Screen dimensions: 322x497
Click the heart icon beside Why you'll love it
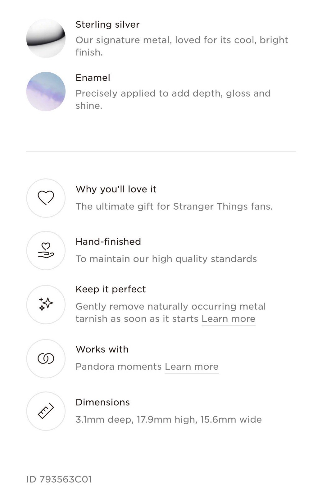[46, 198]
